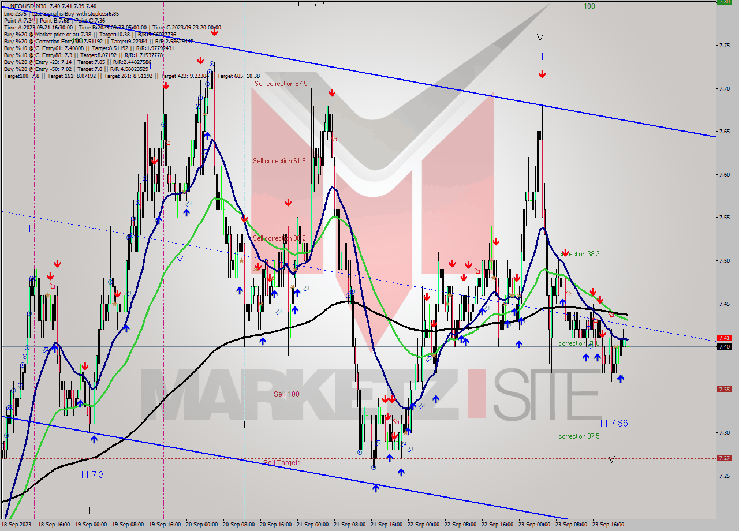Click the 7.75 price axis label
This screenshot has width=739, height=531.
[725, 46]
